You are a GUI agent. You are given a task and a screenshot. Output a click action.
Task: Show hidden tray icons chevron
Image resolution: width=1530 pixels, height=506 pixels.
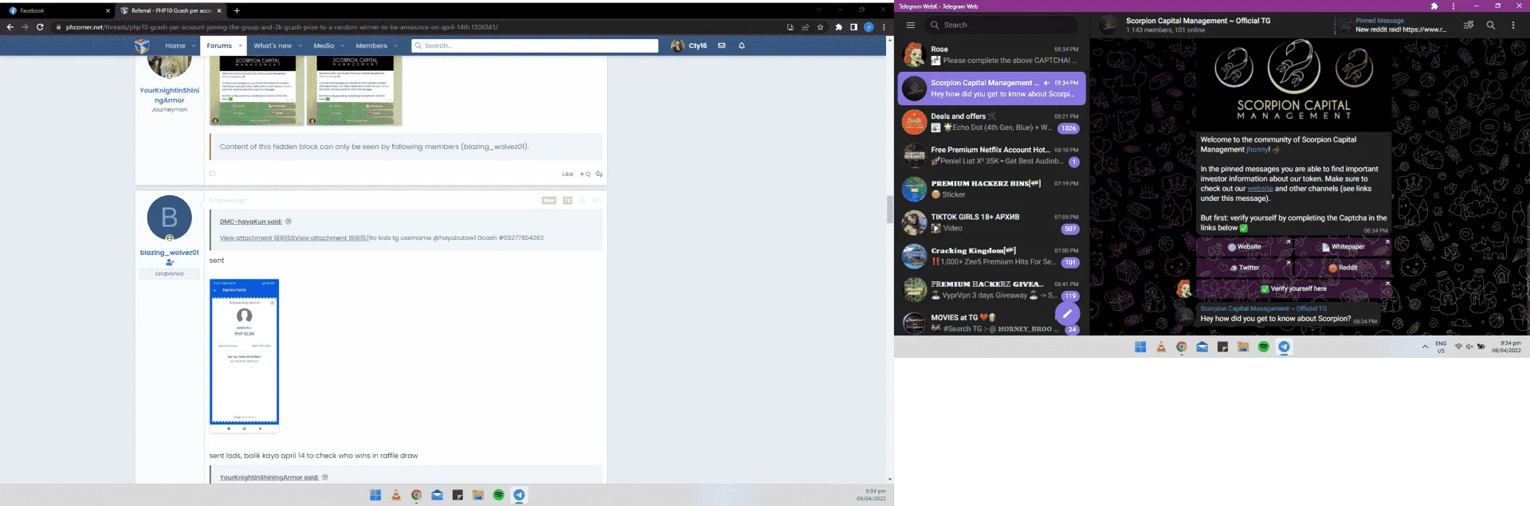click(x=1425, y=347)
